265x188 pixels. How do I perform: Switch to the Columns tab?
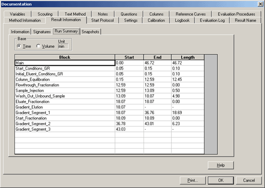click(x=156, y=14)
